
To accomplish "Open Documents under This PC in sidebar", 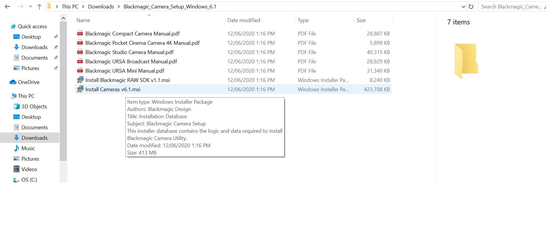I will coord(35,128).
